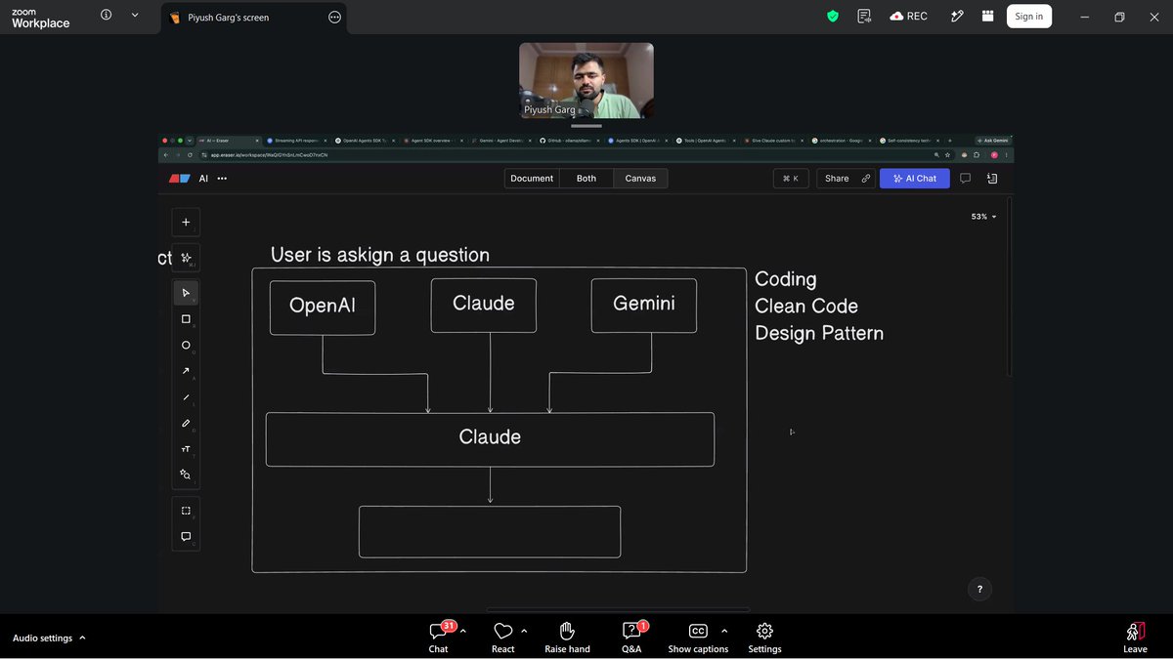Click the Eraser logo icon
The width and height of the screenshot is (1173, 659).
(x=179, y=179)
